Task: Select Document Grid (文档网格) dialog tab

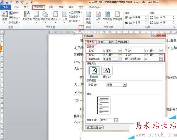Action: click(x=122, y=42)
